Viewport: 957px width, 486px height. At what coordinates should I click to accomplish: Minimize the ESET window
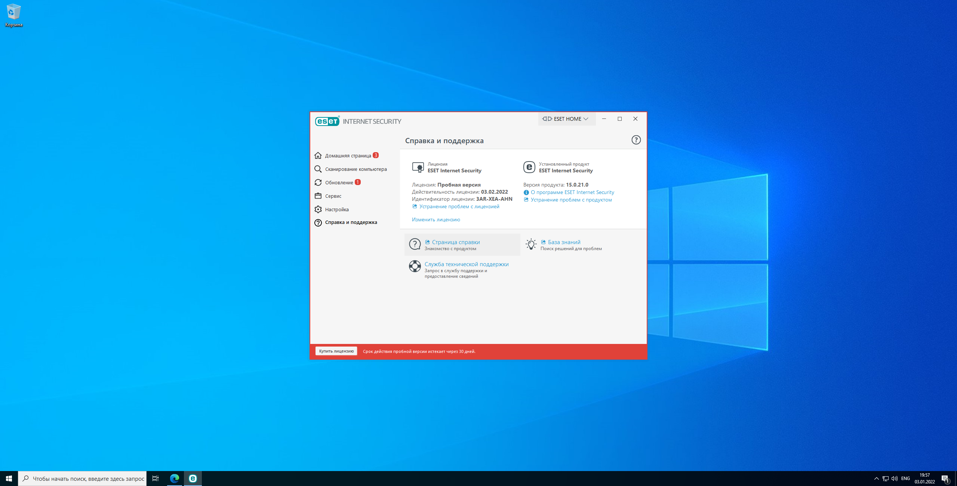click(604, 119)
